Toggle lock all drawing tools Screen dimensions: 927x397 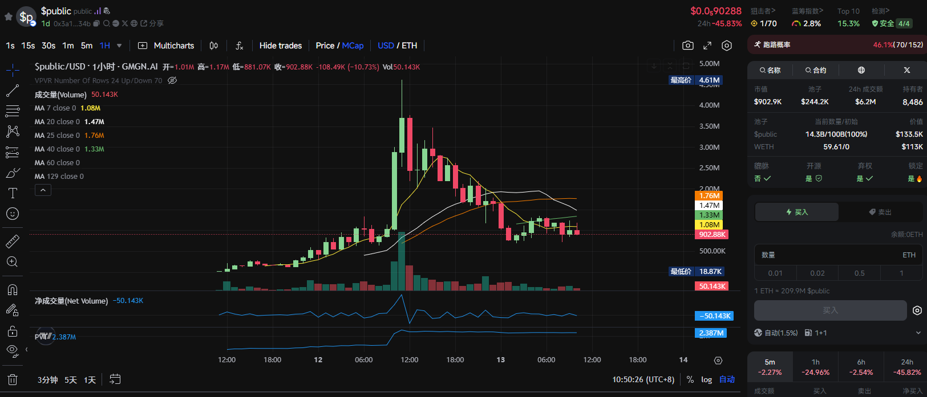(13, 330)
